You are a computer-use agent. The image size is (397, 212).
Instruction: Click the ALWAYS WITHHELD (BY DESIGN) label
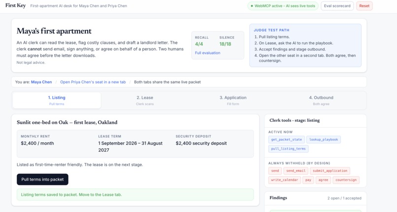pos(299,163)
